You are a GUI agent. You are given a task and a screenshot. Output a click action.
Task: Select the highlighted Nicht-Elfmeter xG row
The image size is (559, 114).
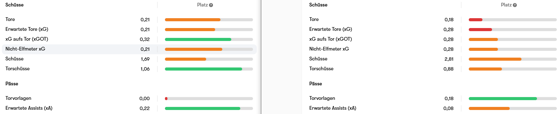pos(129,49)
